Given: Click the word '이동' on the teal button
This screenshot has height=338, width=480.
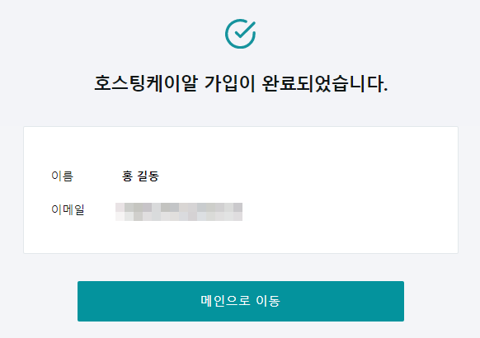Looking at the screenshot, I should [x=268, y=301].
